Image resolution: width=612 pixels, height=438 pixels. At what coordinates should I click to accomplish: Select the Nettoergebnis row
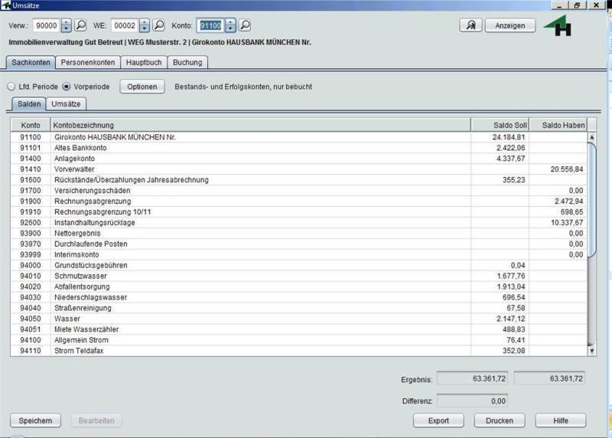[298, 234]
